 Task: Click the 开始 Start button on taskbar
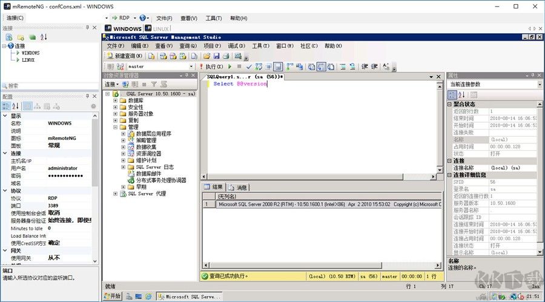[x=112, y=297]
